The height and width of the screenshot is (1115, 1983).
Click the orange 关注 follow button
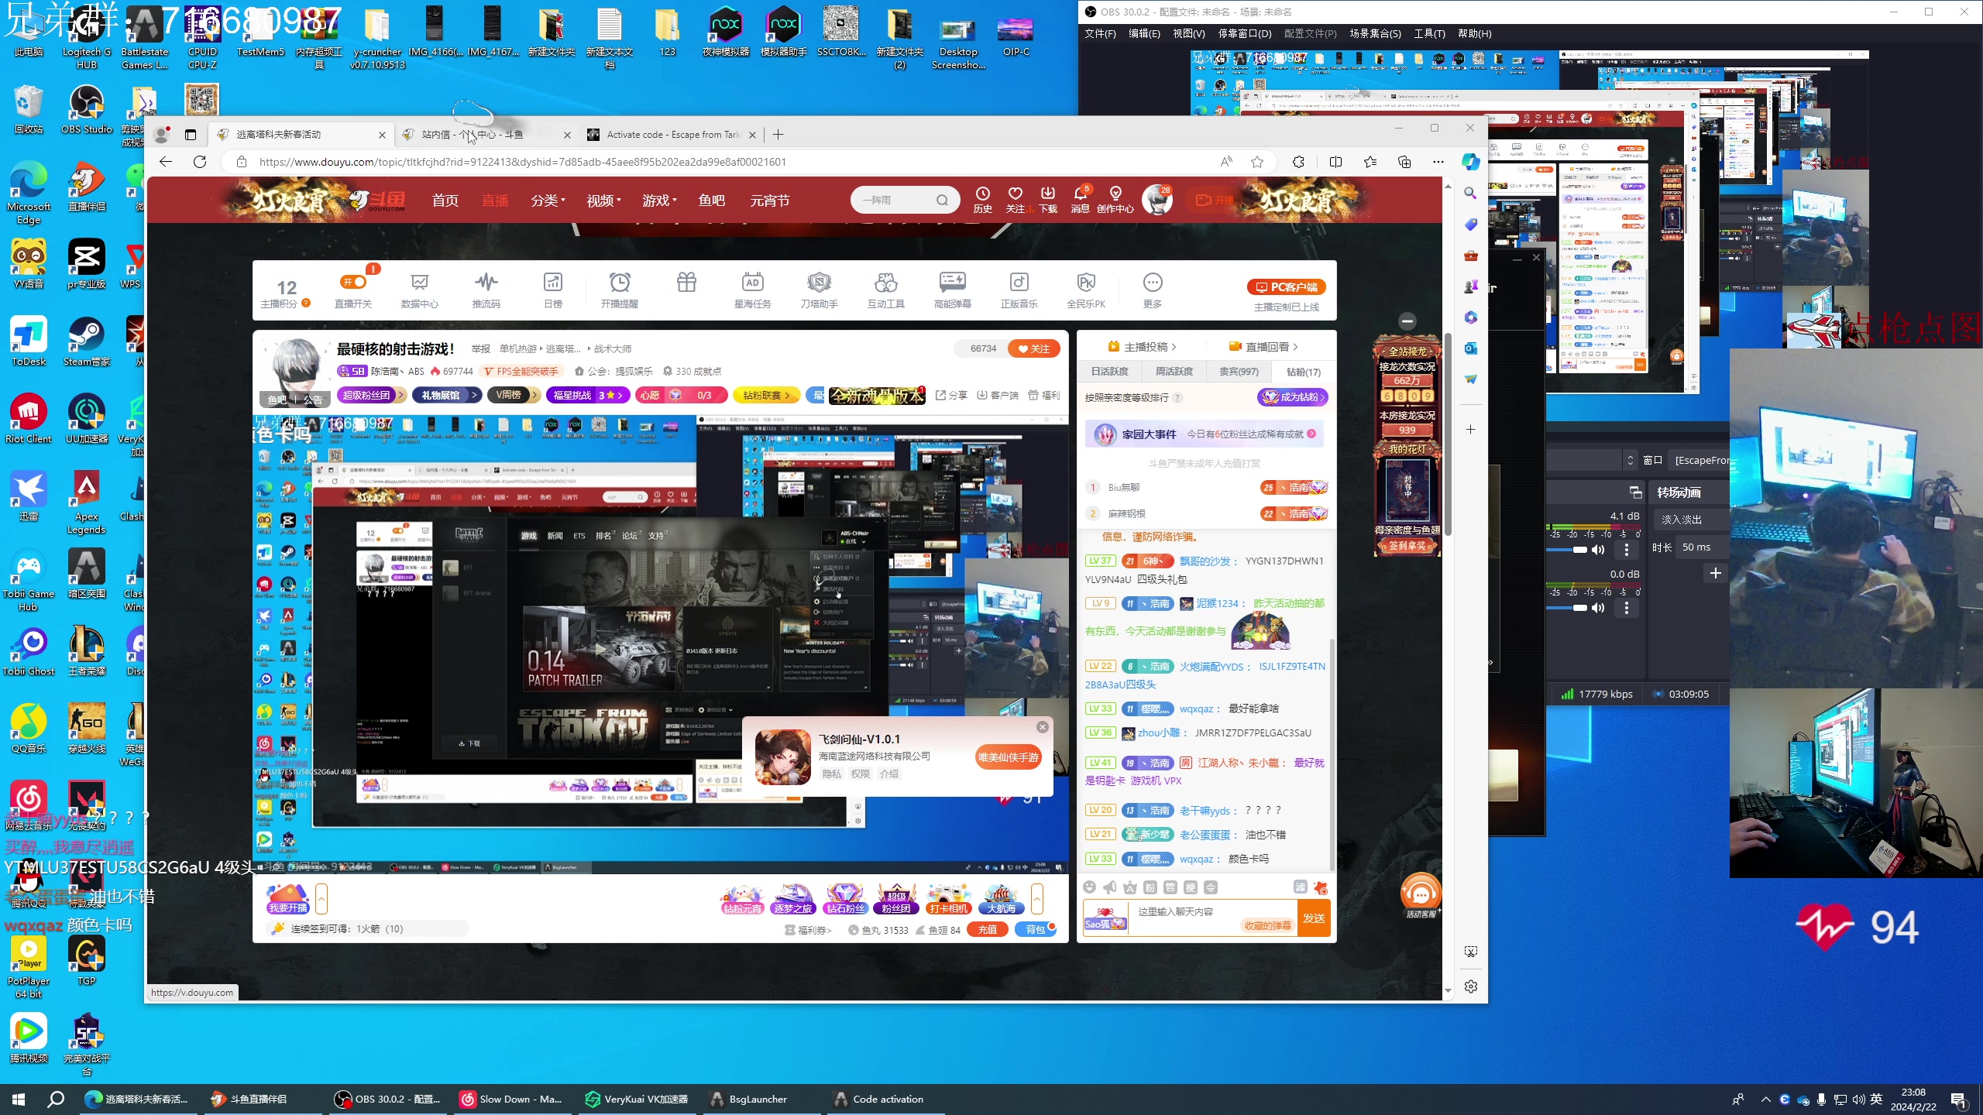(1033, 349)
